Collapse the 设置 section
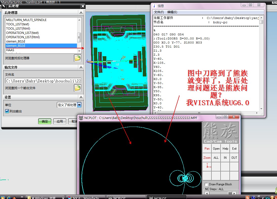The image size is (277, 199). point(81,97)
